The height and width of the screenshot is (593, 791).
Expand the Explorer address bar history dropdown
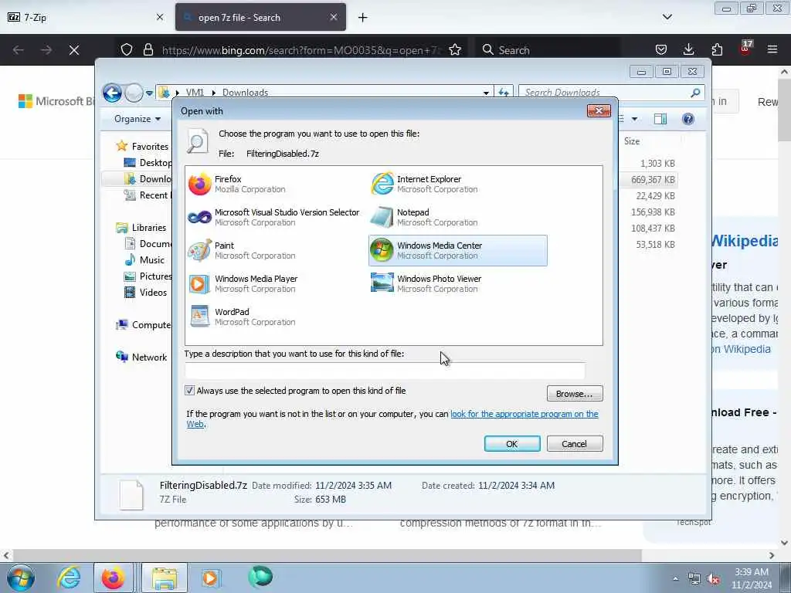[x=486, y=93]
